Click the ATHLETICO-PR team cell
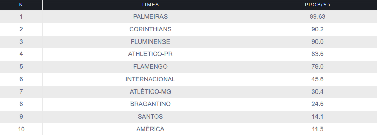The height and width of the screenshot is (135, 377). click(150, 54)
